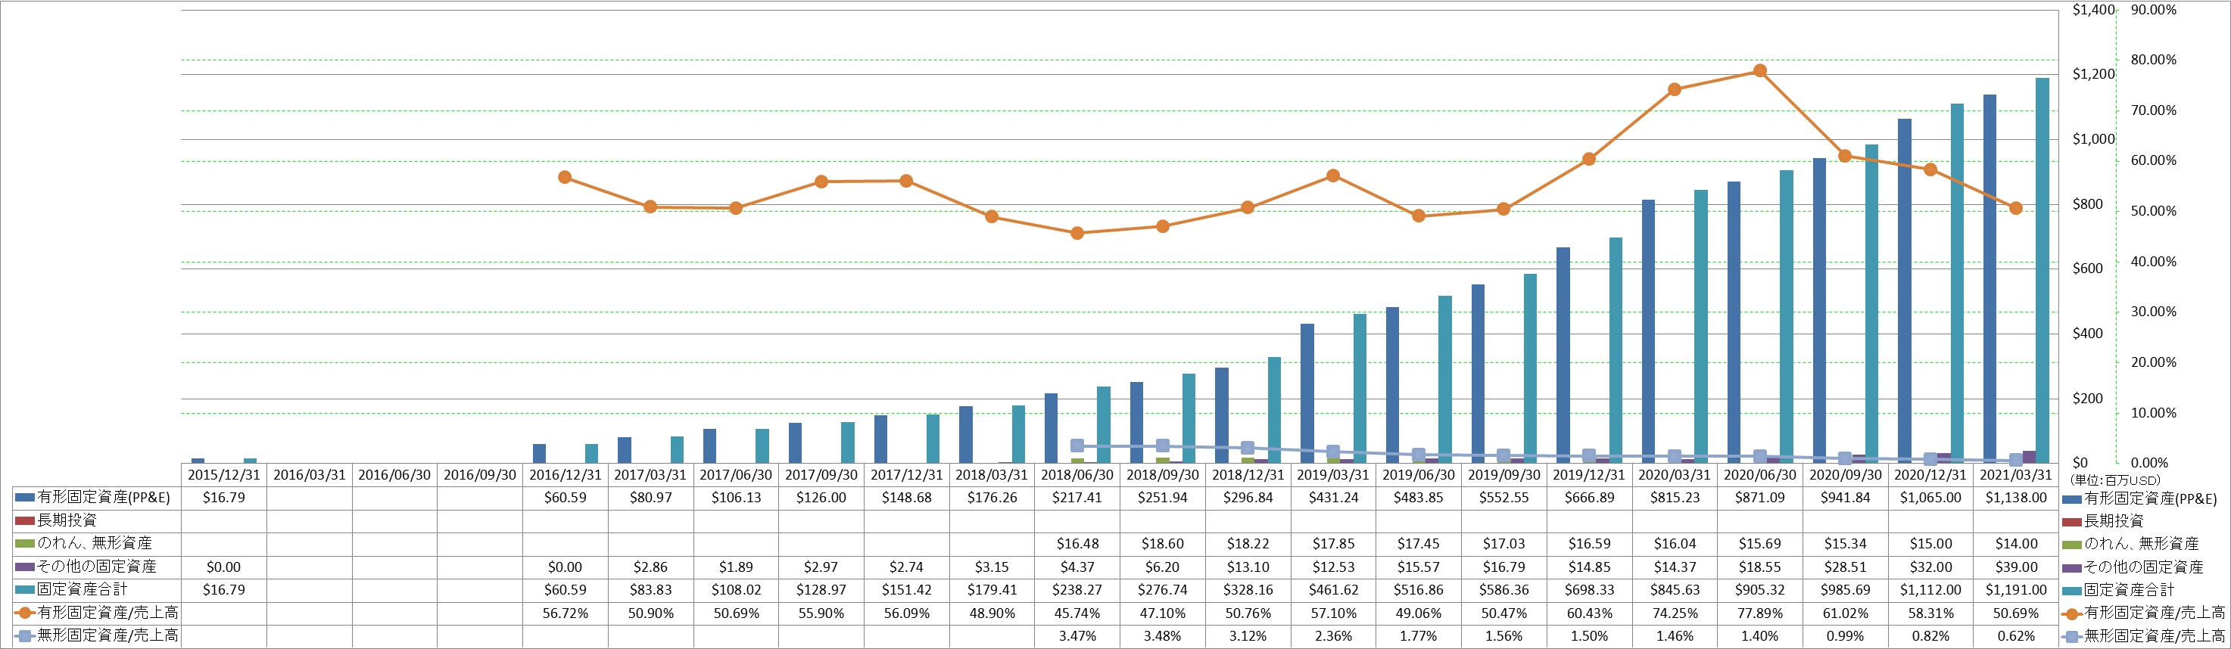Click the teal total bar for 2021/03/31
2231x649 pixels.
(2042, 271)
